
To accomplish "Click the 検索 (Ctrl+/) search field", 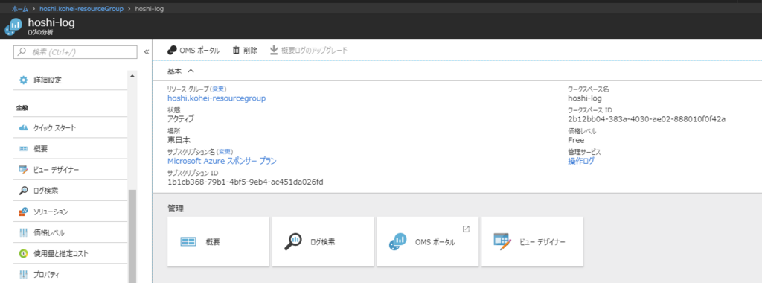I will tap(75, 52).
